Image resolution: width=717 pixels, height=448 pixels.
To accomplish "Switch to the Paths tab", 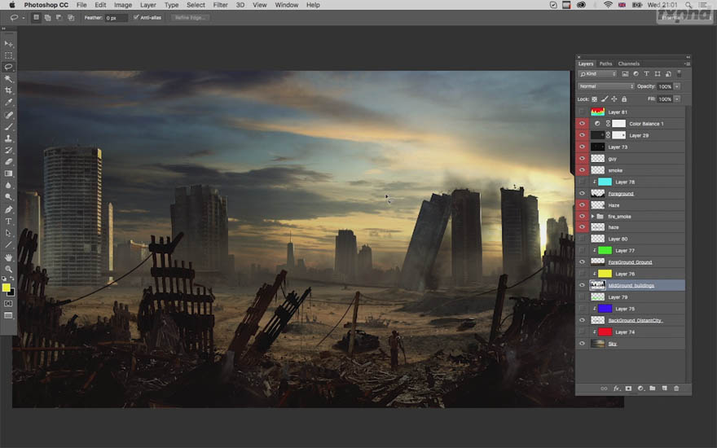I will [x=605, y=64].
